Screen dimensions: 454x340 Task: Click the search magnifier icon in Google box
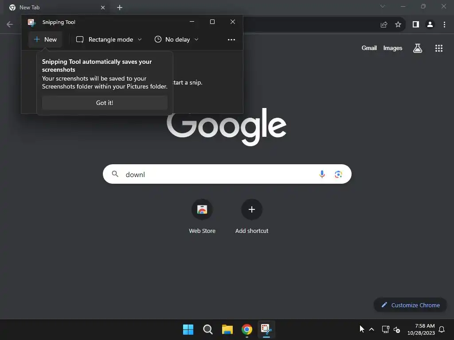[x=115, y=174]
